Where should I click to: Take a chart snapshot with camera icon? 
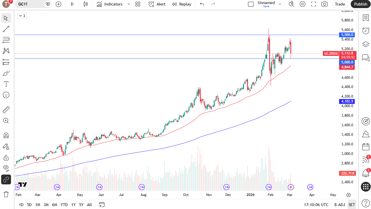[x=324, y=4]
